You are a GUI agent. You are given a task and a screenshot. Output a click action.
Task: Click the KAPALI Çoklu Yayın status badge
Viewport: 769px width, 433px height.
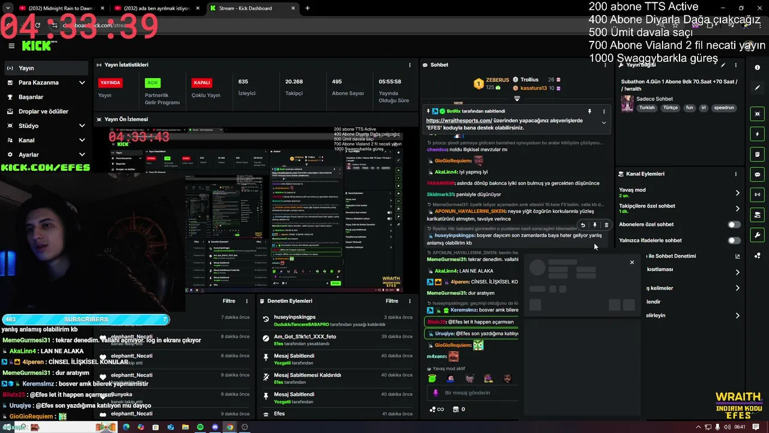tap(202, 82)
